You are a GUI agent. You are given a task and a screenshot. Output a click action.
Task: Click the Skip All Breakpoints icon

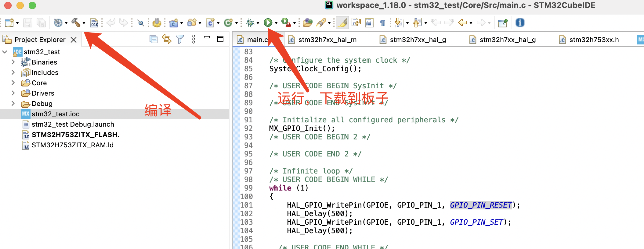tap(141, 23)
